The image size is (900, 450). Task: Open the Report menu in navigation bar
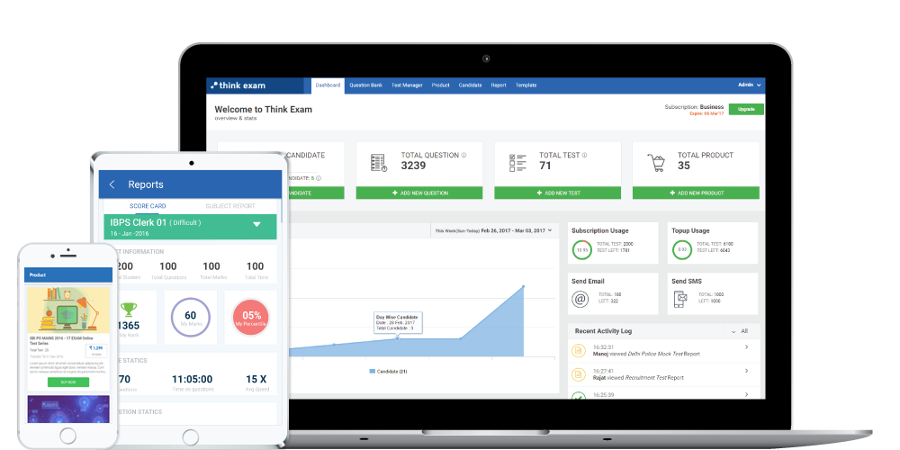tap(499, 85)
